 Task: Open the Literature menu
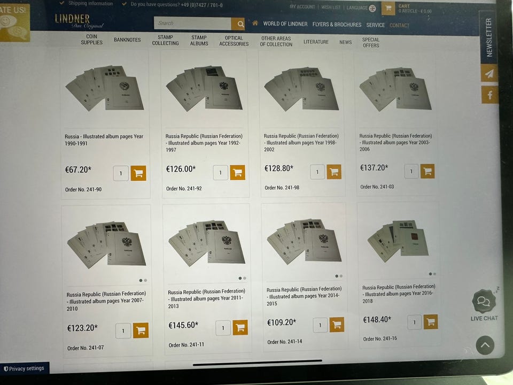pos(316,42)
